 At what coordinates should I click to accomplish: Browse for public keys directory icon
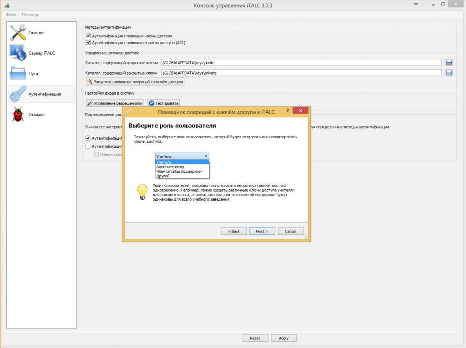tap(449, 62)
